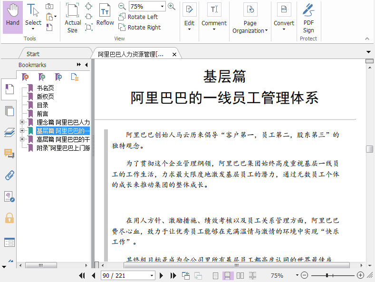Open the Security lock panel
Image resolution: width=375 pixels, height=282 pixels.
[x=10, y=218]
